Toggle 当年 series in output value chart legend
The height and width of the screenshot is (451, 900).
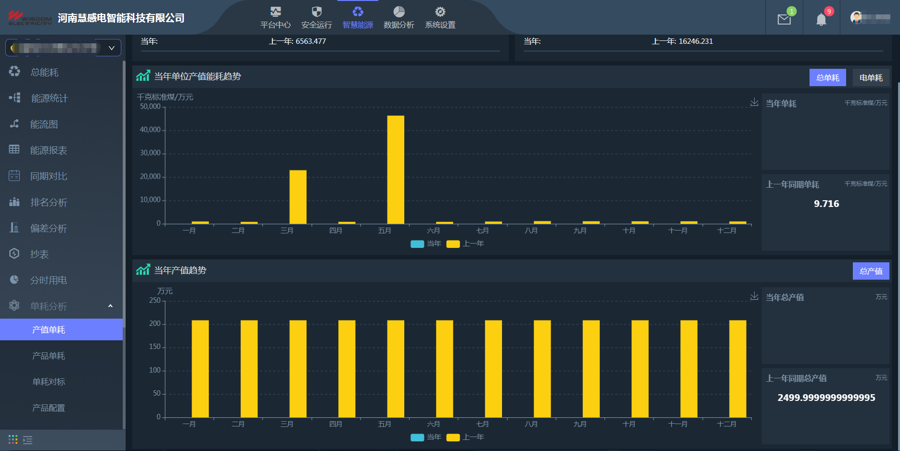tap(426, 437)
